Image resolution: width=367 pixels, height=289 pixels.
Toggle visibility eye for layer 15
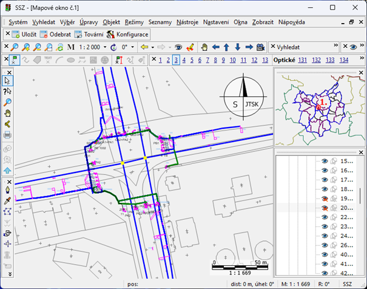click(x=325, y=161)
